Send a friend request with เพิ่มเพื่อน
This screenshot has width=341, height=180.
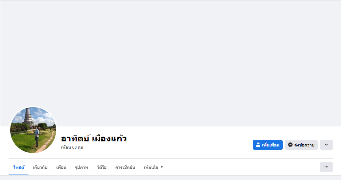pos(268,145)
